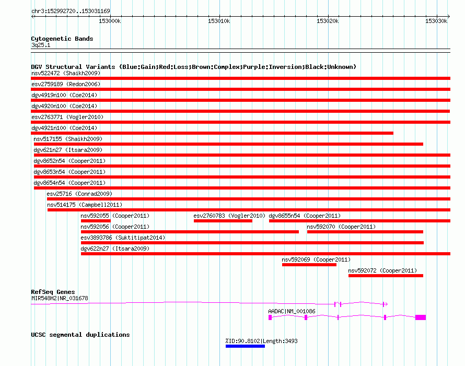This screenshot has width=465, height=366.
Task: Click the first exon of AADAC gene
Action: 270,317
